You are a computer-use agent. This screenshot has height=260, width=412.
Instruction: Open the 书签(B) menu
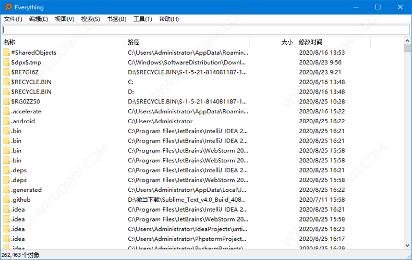pos(116,19)
